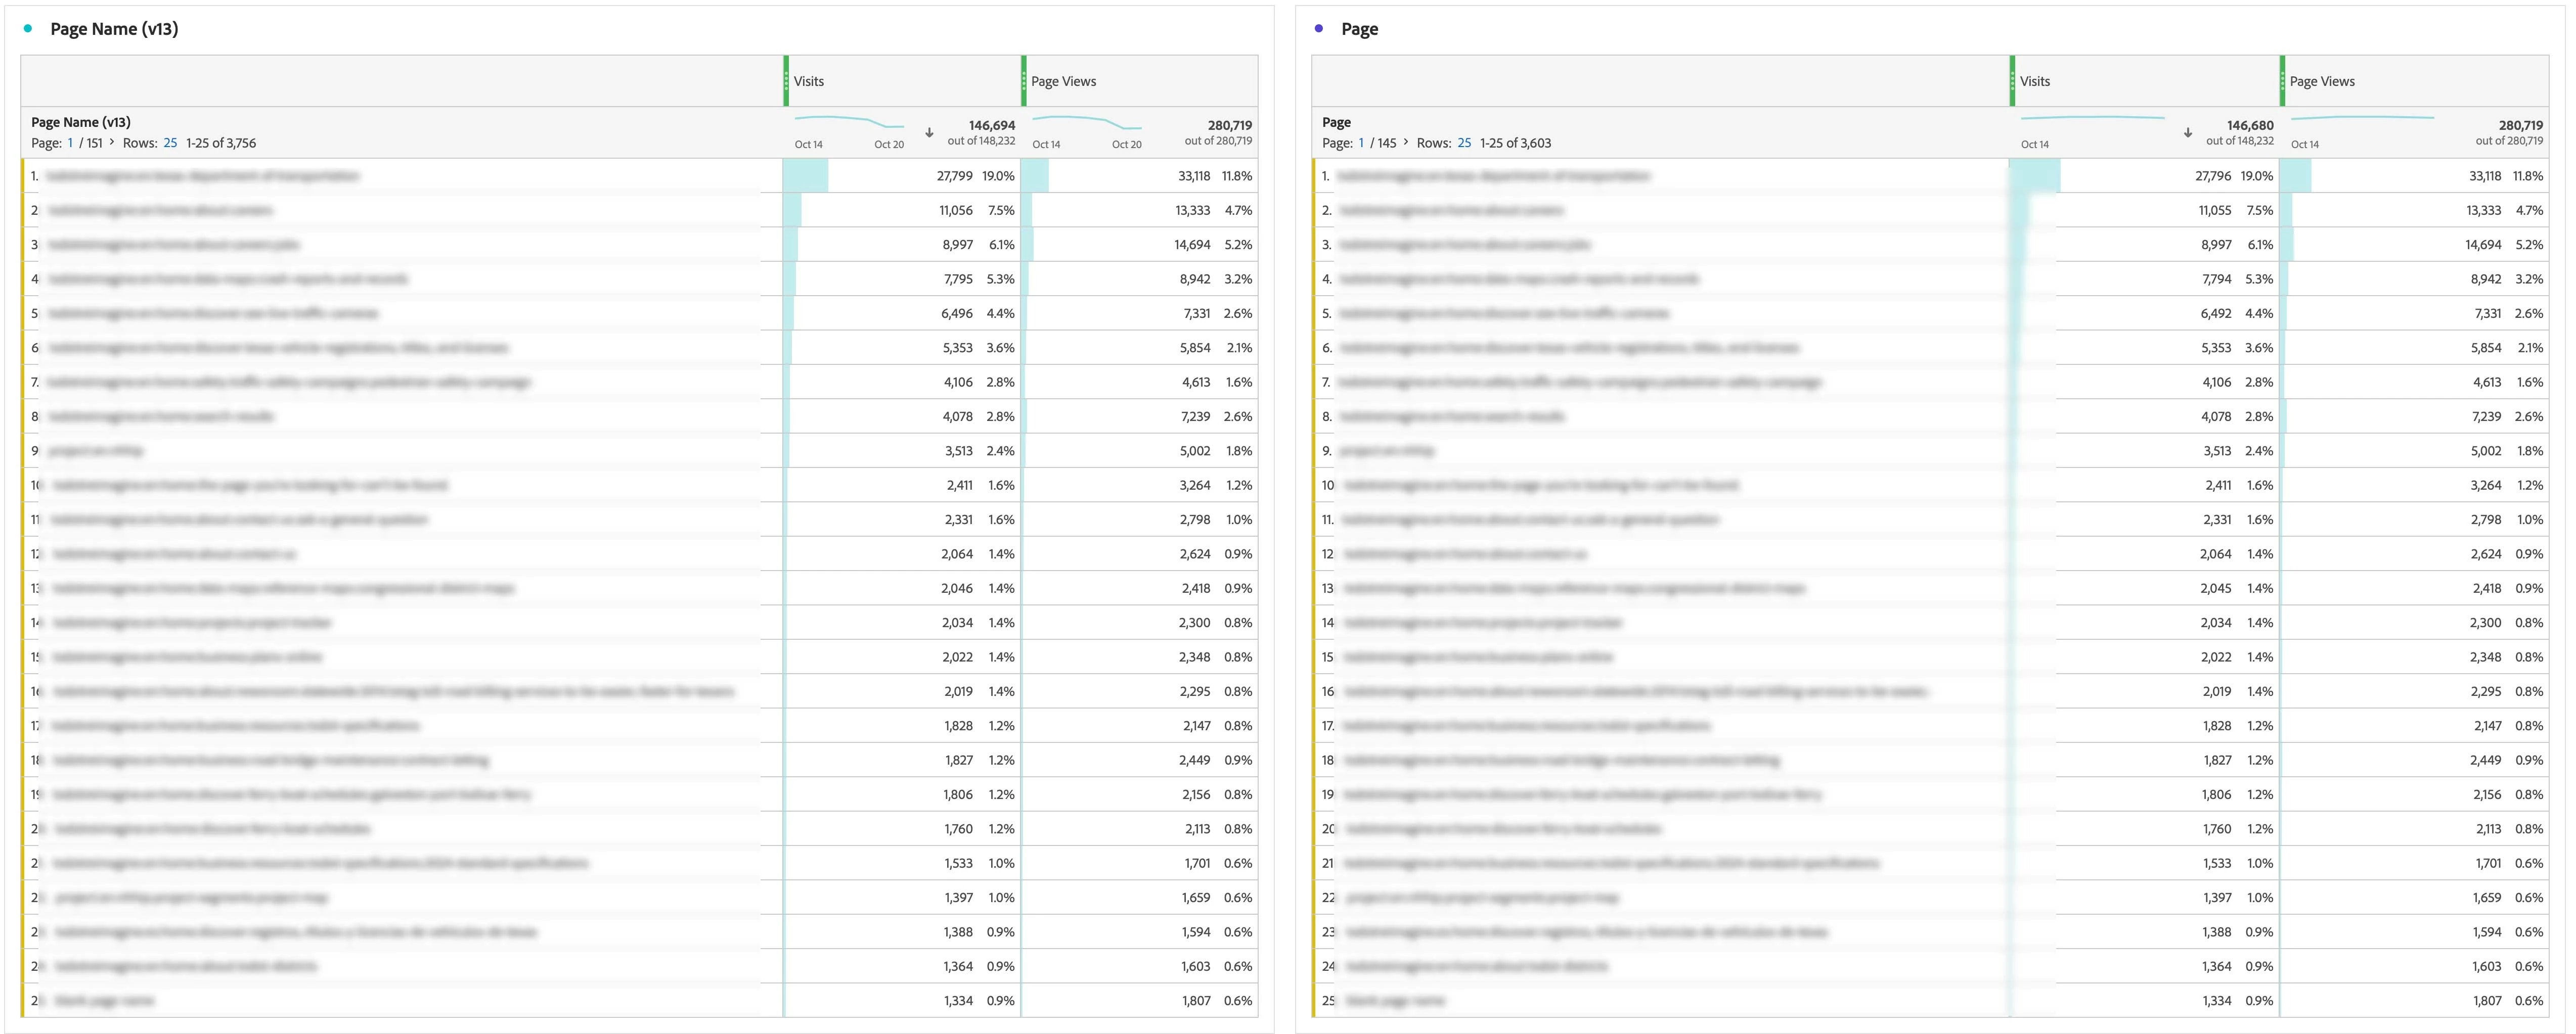This screenshot has width=2576, height=1034.
Task: Open Rows count 25 selector in Page table
Action: [x=1464, y=143]
